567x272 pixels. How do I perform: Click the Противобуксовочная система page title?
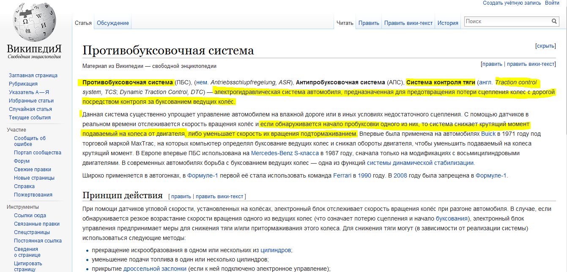pos(168,50)
